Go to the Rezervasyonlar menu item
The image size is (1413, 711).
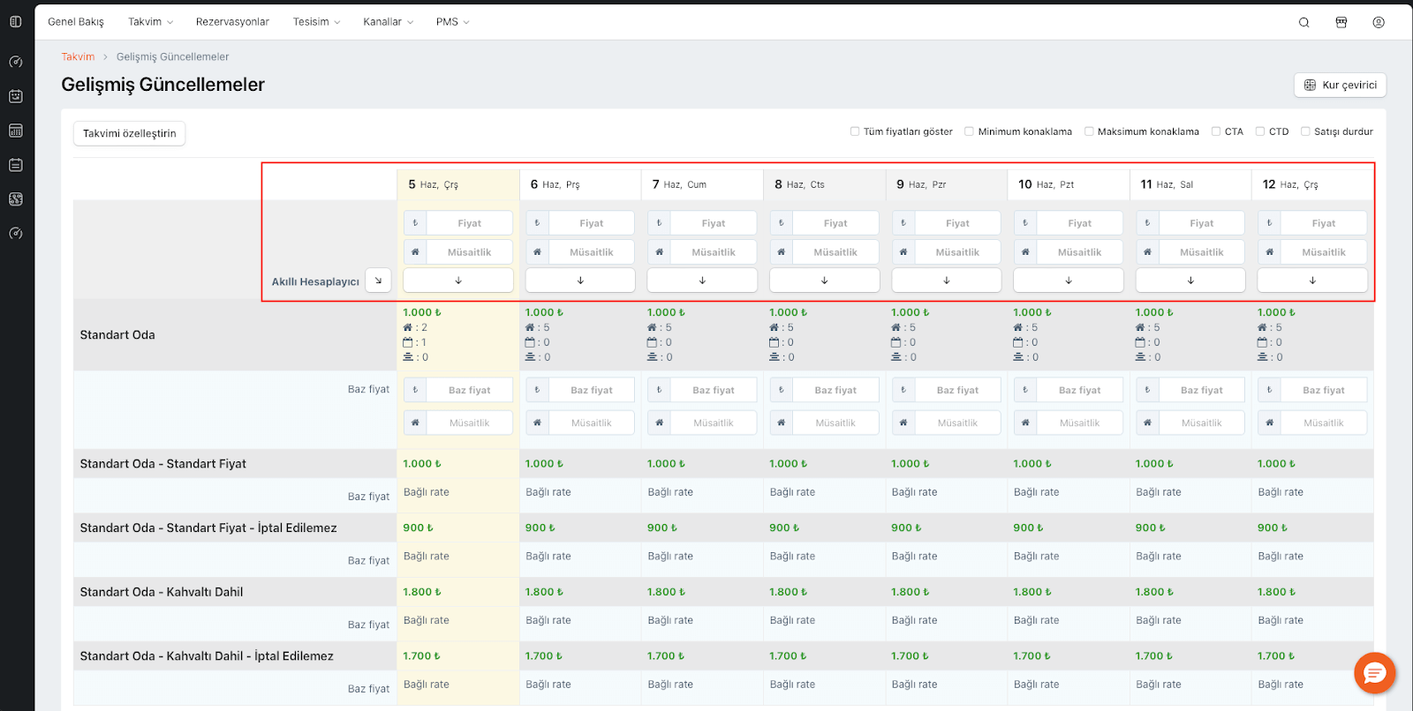pos(232,22)
